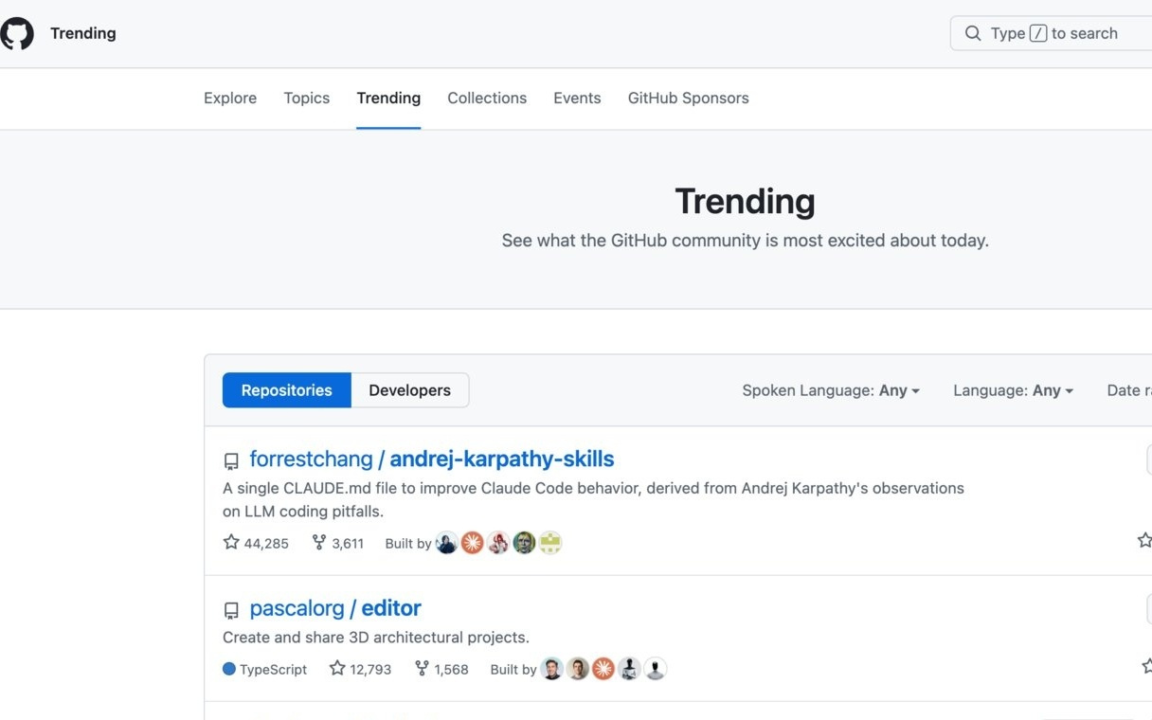1152x720 pixels.
Task: Click star icon for pascalorg editor
Action: pyautogui.click(x=337, y=669)
